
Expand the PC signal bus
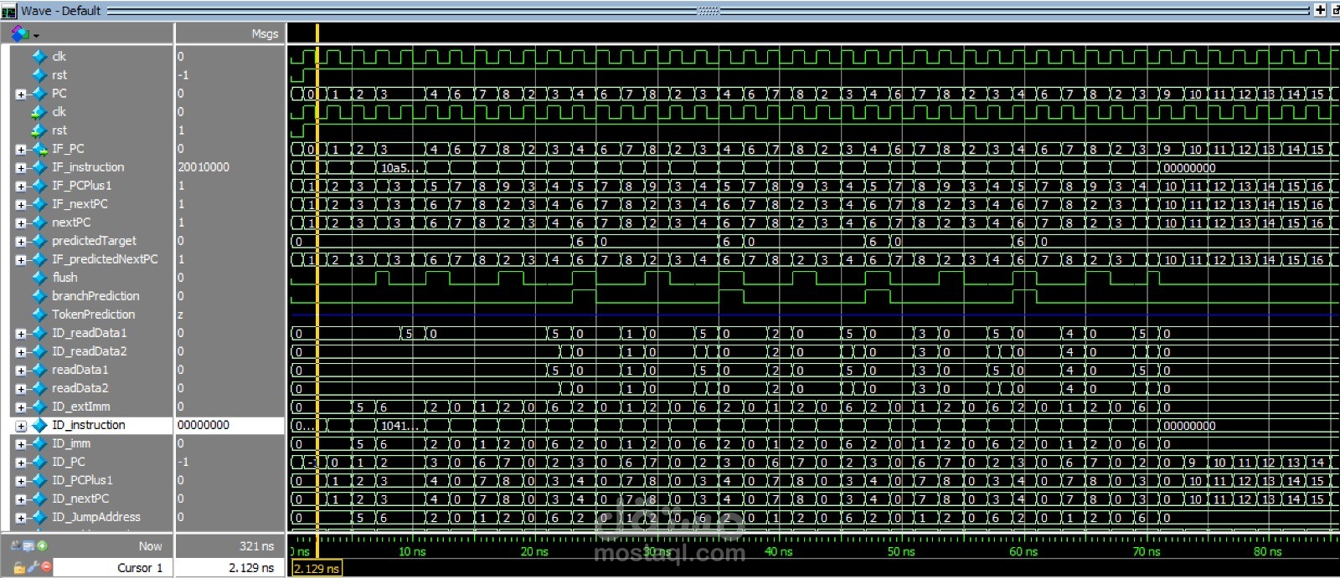coord(21,95)
